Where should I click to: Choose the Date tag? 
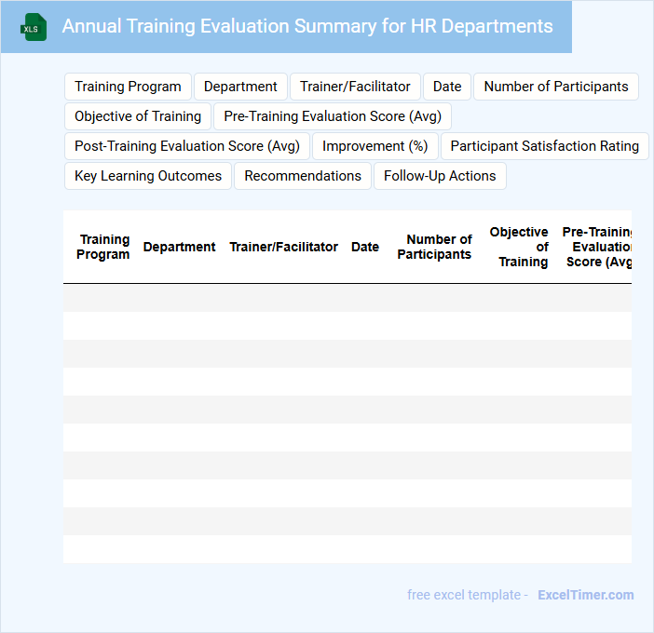point(447,87)
